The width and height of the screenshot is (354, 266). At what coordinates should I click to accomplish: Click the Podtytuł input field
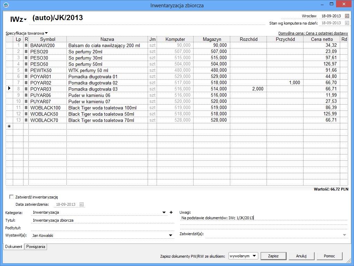(102, 228)
